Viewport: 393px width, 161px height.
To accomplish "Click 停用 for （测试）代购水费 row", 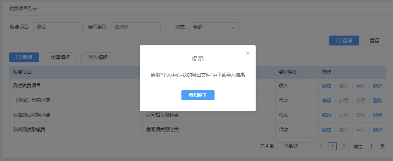I will (360, 100).
